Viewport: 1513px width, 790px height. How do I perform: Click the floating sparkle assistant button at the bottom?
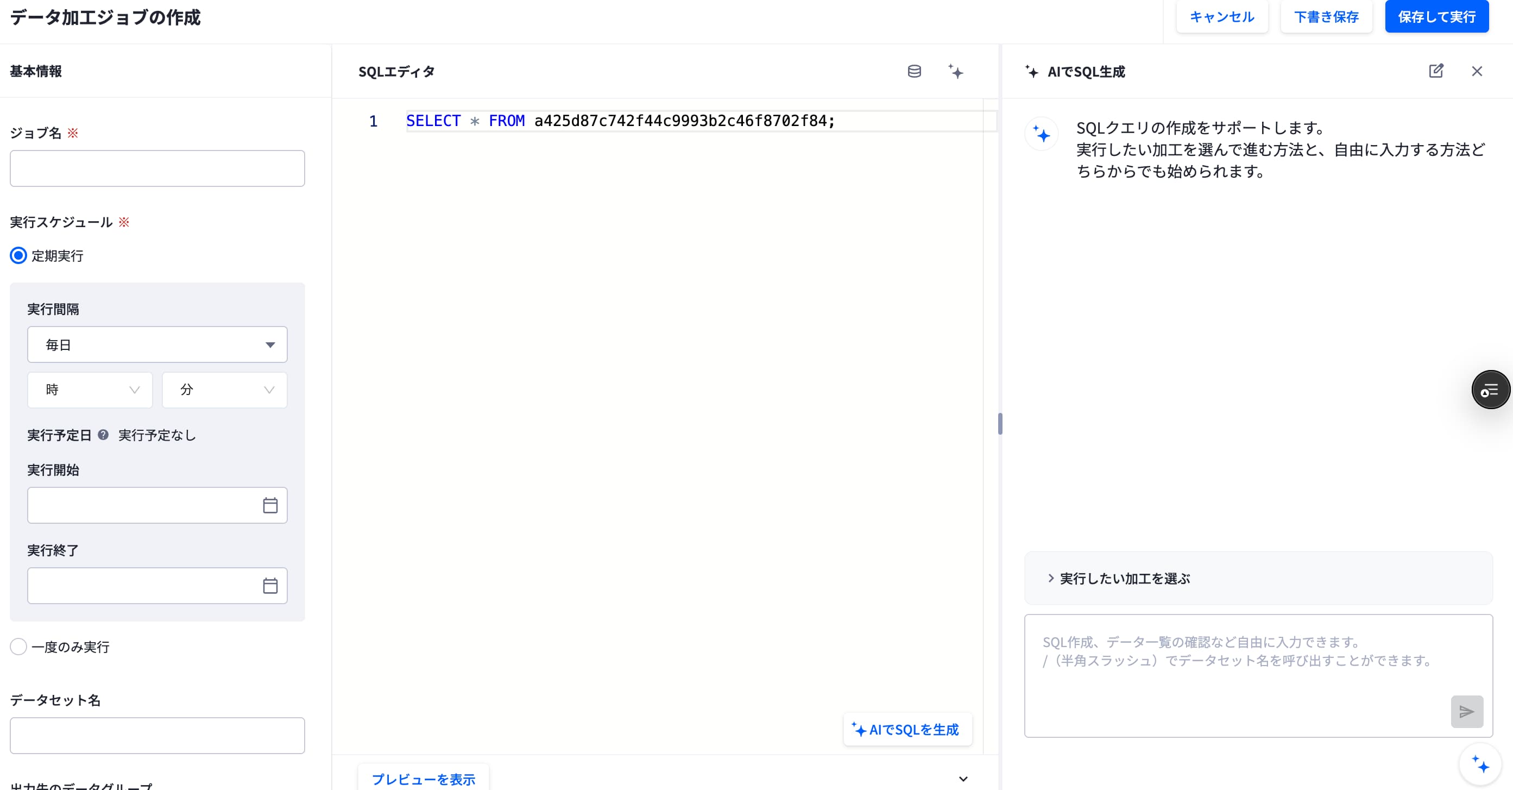point(1481,764)
